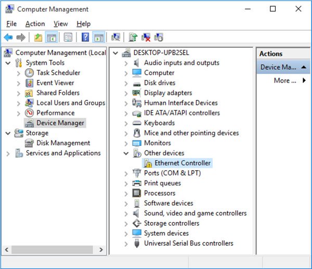
Task: Click More Actions in Actions pane
Action: tap(285, 81)
